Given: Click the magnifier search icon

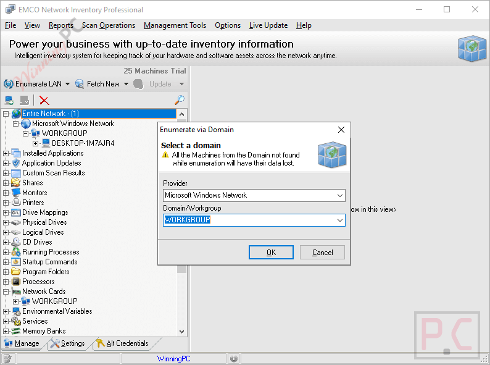Looking at the screenshot, I should coord(180,100).
